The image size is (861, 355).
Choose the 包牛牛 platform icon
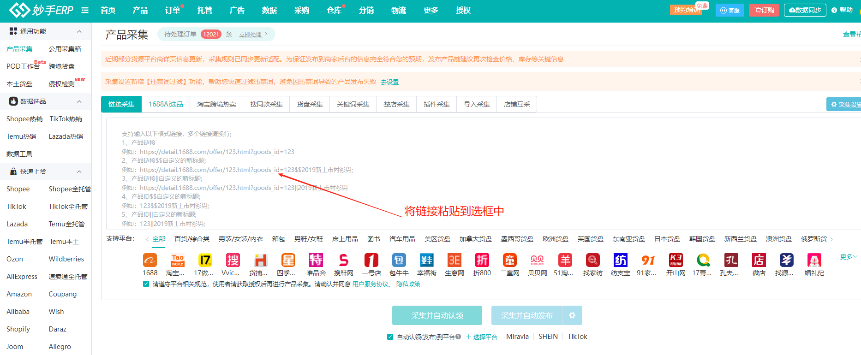pyautogui.click(x=399, y=260)
